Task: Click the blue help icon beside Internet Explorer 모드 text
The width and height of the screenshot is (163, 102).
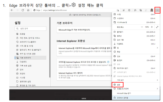Action: click(108, 62)
